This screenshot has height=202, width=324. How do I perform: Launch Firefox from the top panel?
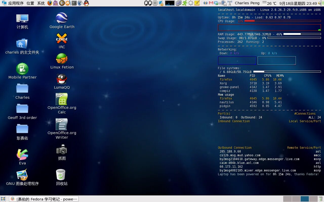pos(50,3)
